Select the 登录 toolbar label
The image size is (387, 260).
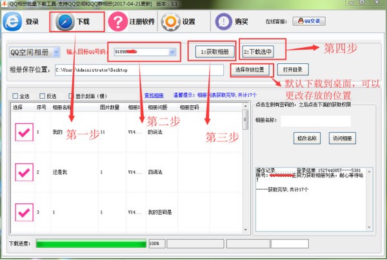click(x=32, y=22)
